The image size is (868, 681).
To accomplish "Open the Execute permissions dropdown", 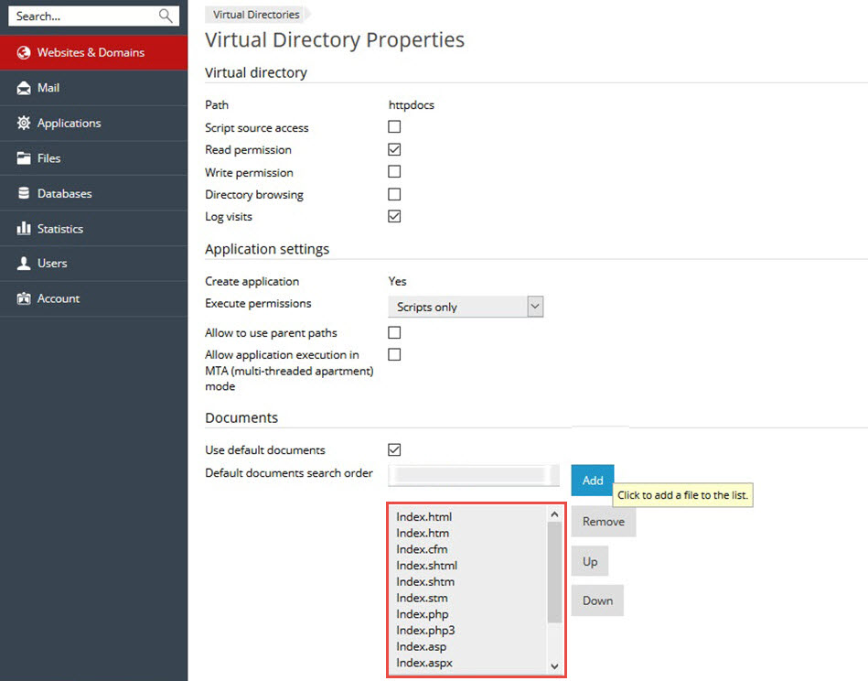I will (466, 307).
